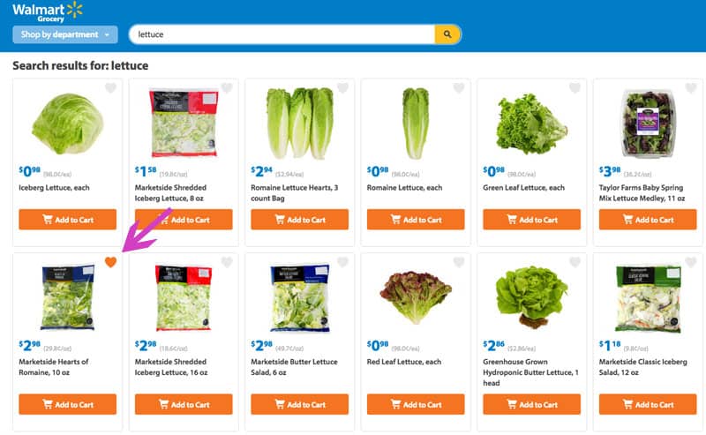Heart the Marketside Butter Lettuce Salad
The image size is (706, 435).
point(343,262)
